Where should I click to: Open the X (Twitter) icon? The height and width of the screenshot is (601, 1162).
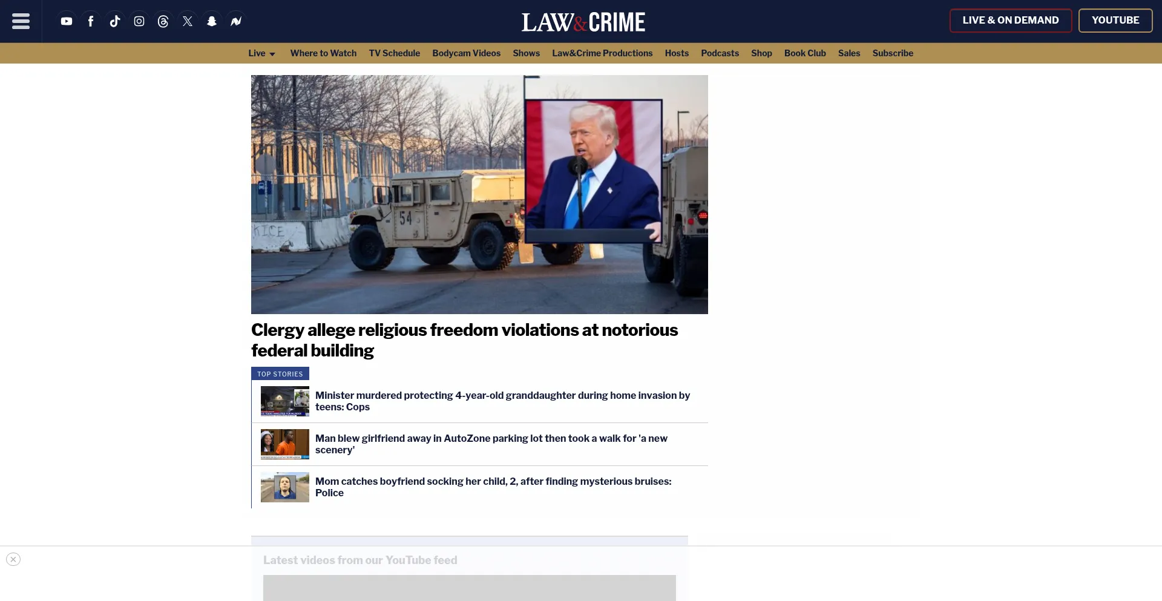188,21
